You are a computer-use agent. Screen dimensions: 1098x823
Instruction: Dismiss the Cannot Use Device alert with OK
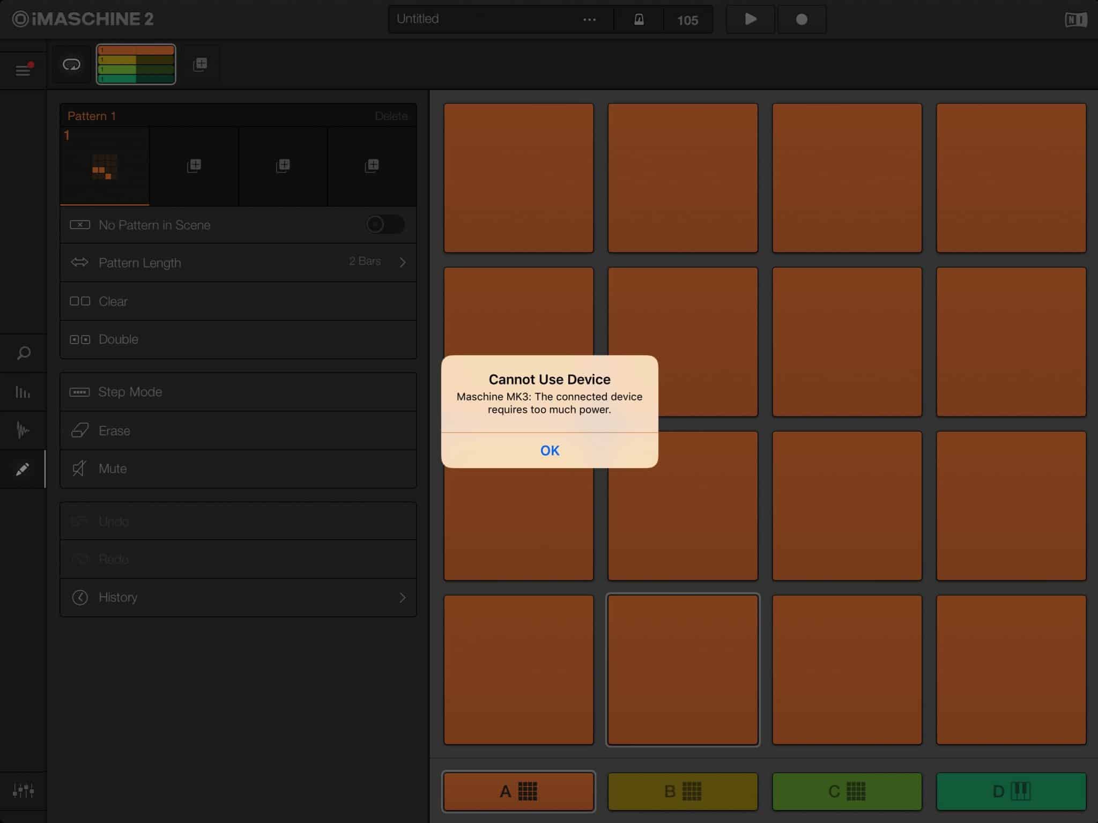(550, 450)
